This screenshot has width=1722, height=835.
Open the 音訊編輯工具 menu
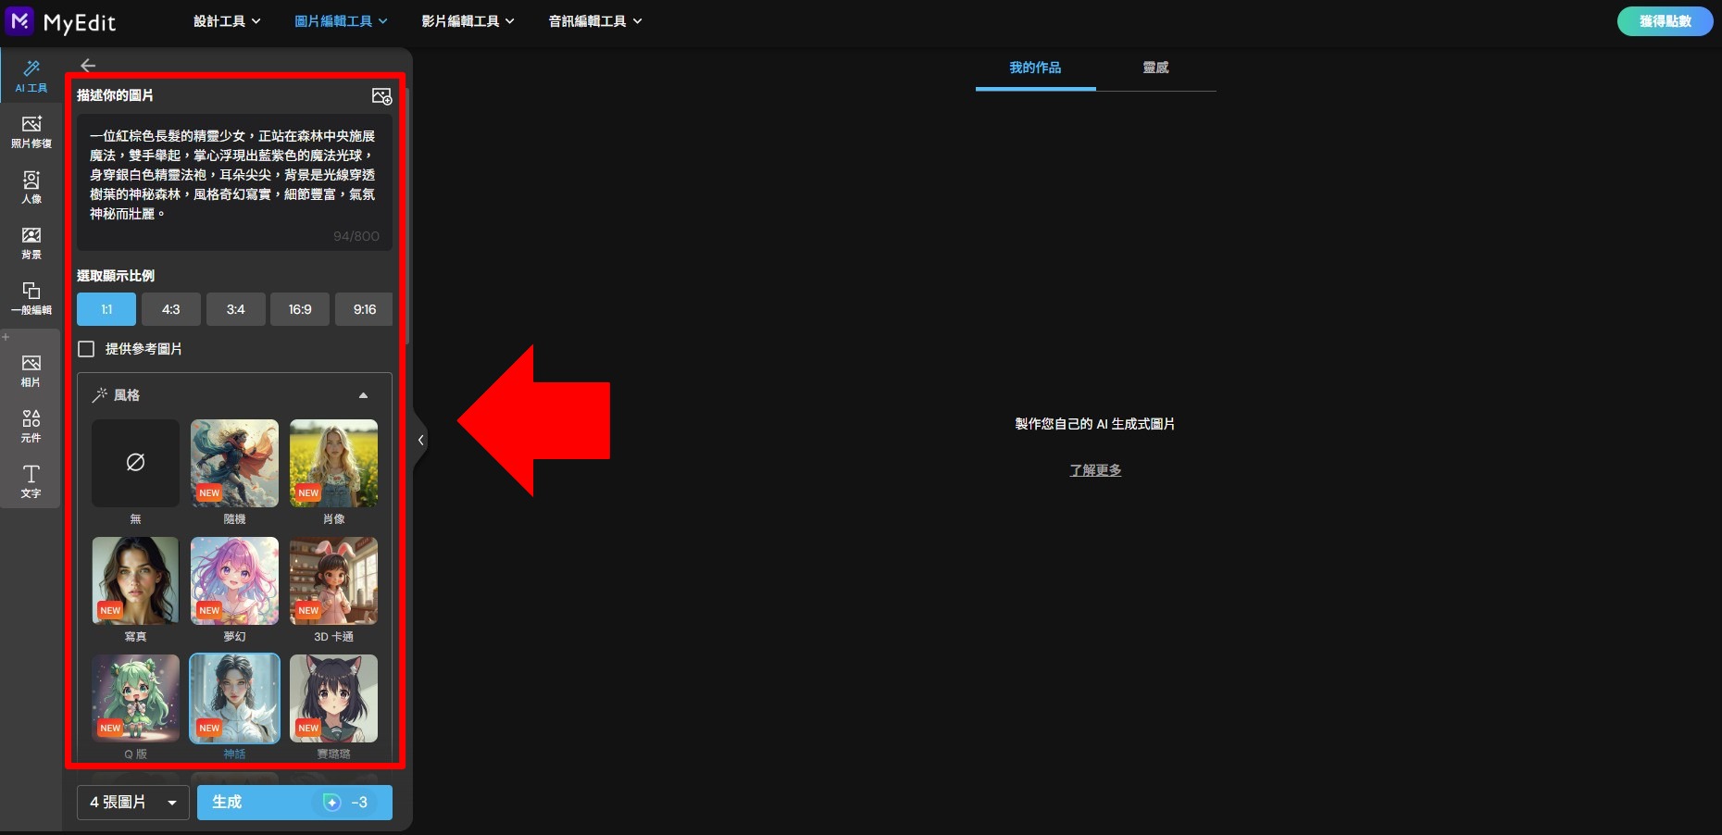coord(594,21)
